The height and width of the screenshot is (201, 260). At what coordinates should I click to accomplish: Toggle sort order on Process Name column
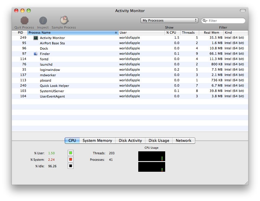pyautogui.click(x=72, y=33)
